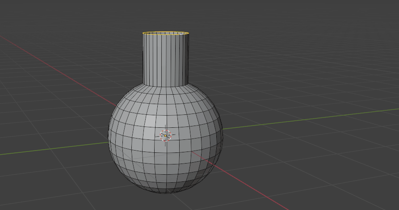Click the left silhouette edge of the neck
The image size is (399, 210).
pos(143,59)
